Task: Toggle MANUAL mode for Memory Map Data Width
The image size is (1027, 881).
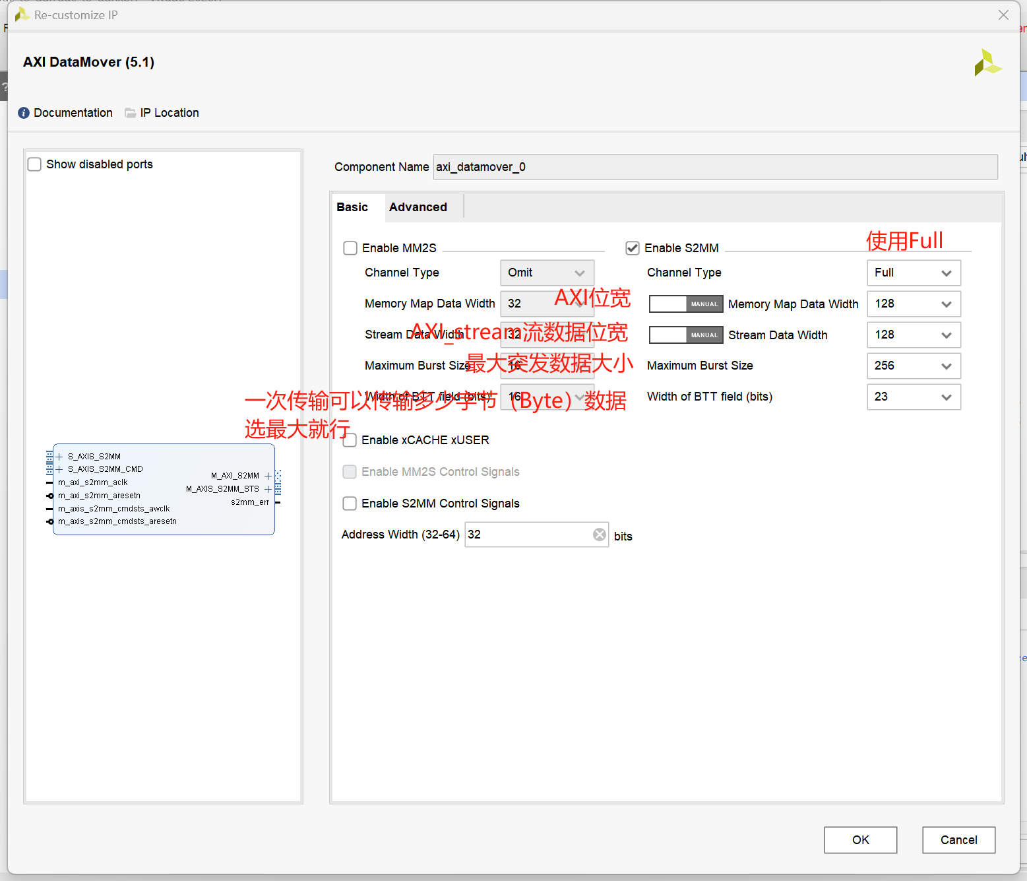Action: 685,304
